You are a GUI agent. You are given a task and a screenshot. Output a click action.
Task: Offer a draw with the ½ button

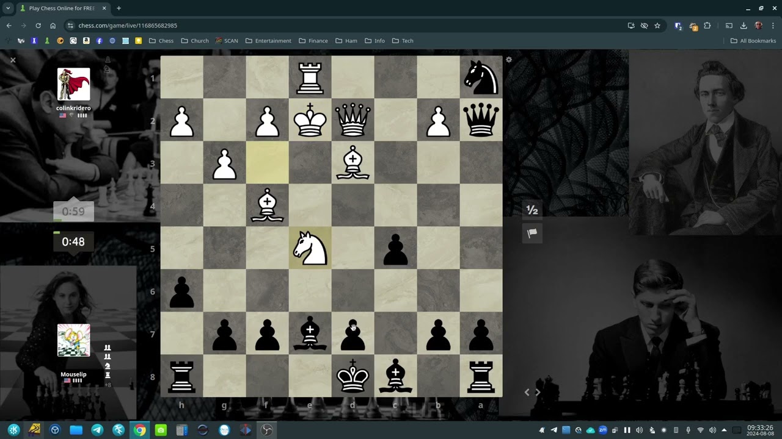[x=532, y=210]
